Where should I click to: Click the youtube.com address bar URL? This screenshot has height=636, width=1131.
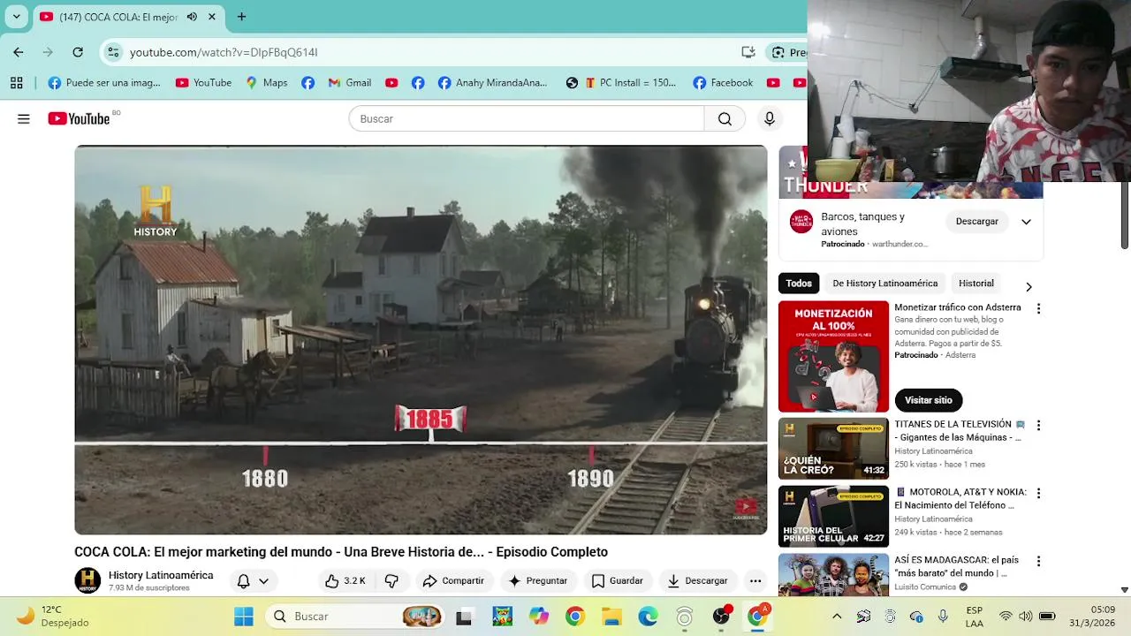[x=224, y=52]
